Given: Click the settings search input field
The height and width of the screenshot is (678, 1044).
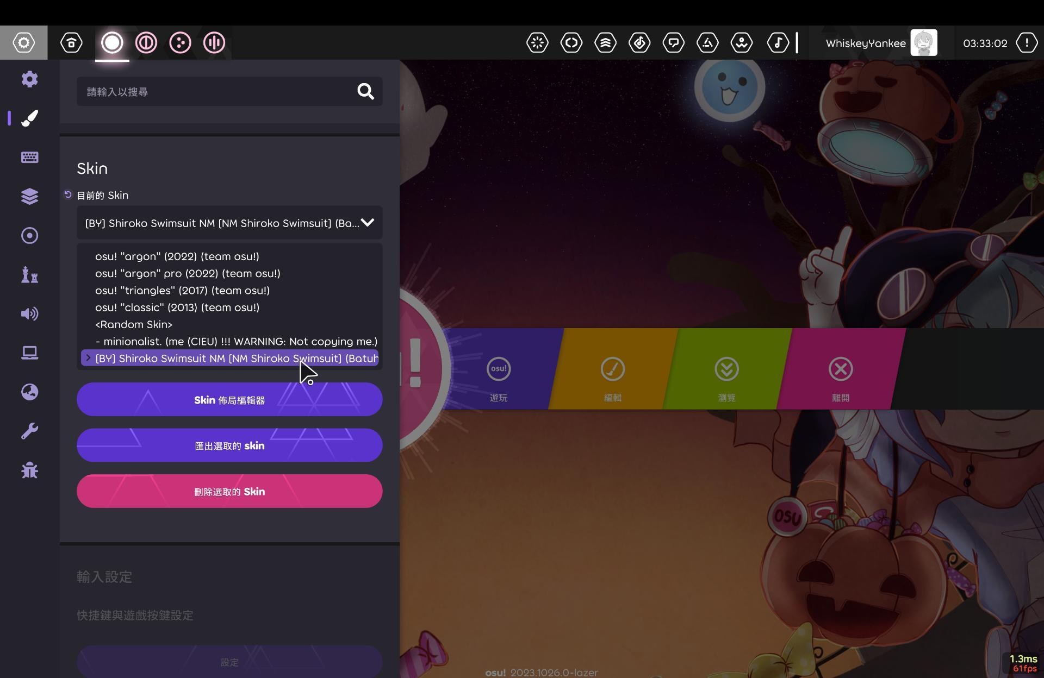Looking at the screenshot, I should 217,92.
